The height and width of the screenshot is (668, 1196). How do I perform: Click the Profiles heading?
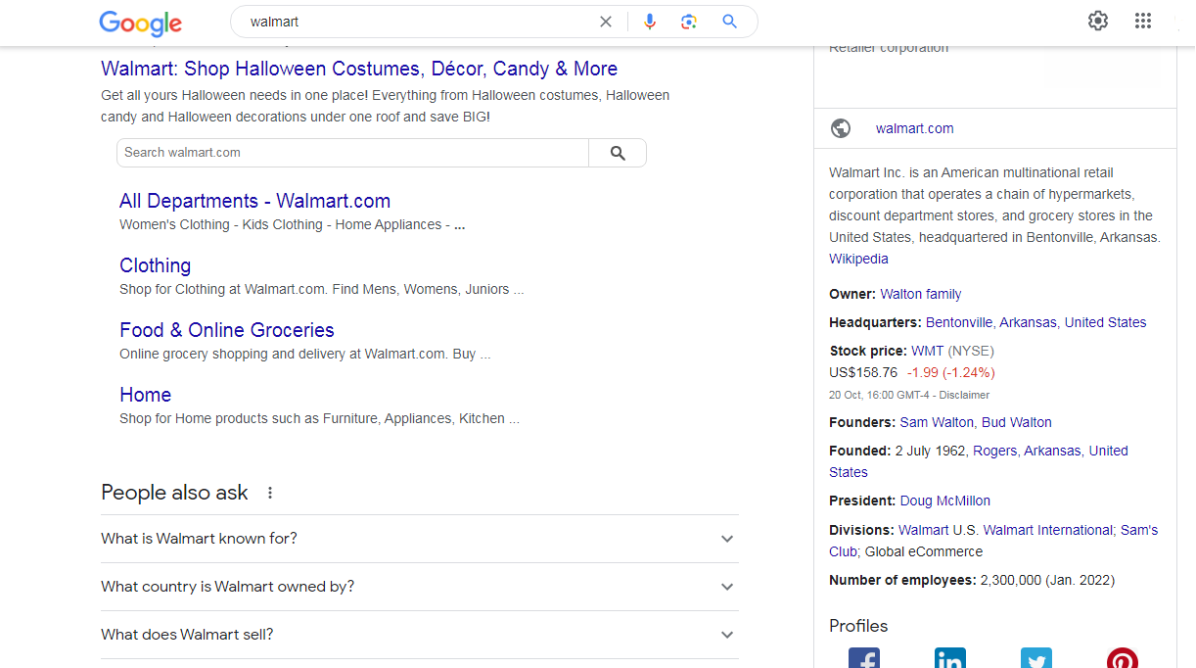tap(858, 626)
